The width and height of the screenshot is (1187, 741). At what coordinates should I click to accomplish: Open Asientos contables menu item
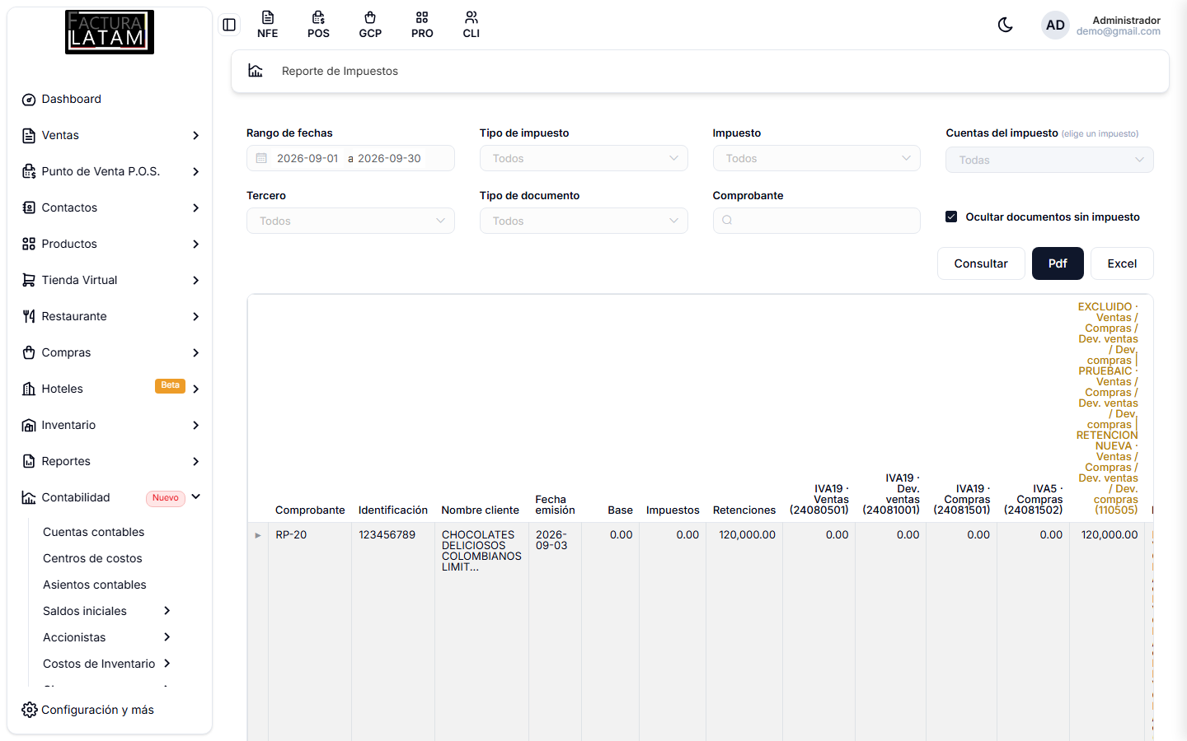point(94,585)
